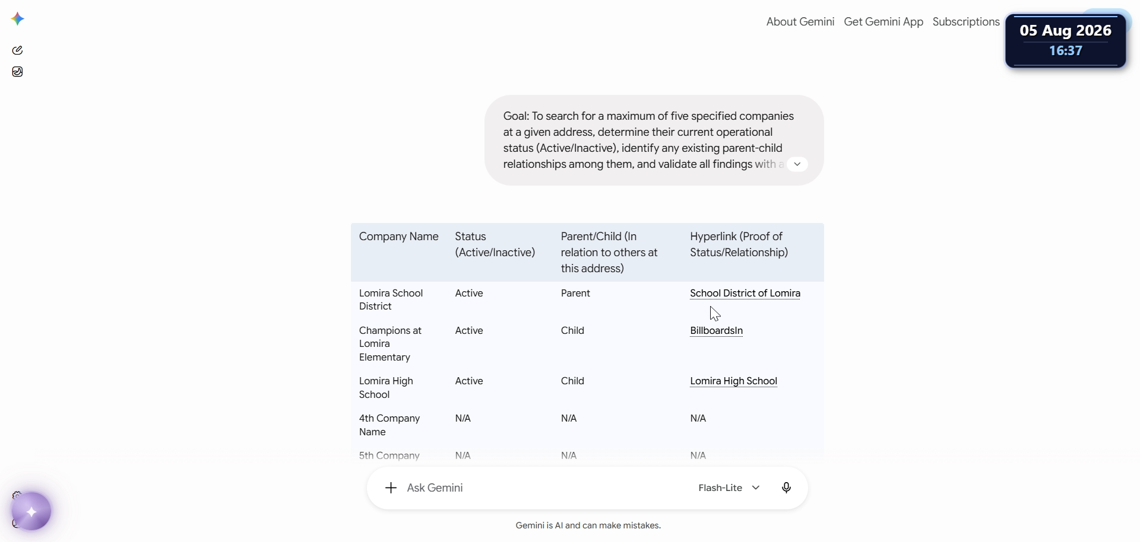Open the School District of Lomira link
The height and width of the screenshot is (542, 1140).
click(x=745, y=293)
